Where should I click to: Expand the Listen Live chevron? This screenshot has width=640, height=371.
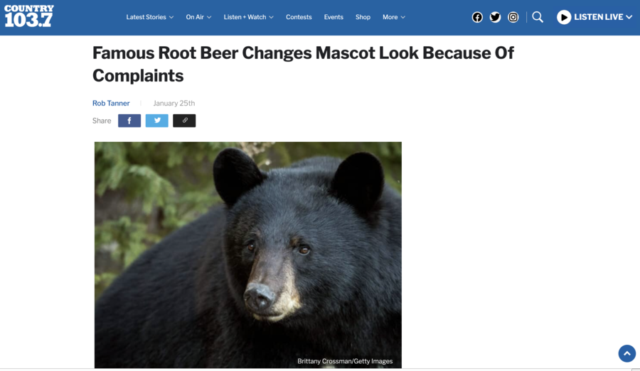point(629,17)
